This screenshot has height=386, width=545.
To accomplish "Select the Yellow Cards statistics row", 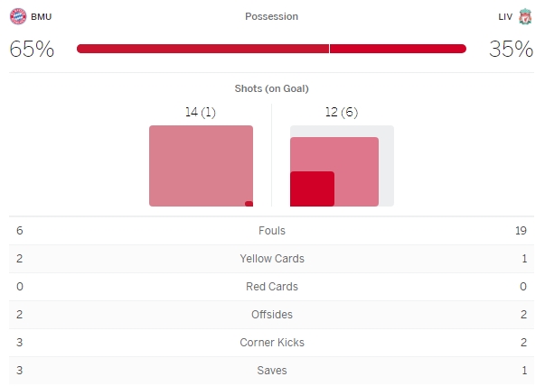I will [271, 259].
